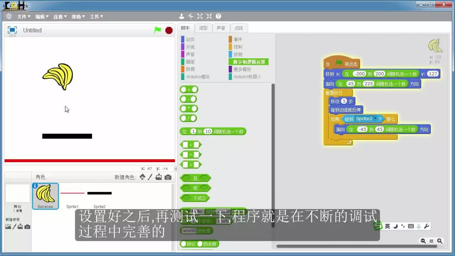Click the green flag to run

[157, 30]
